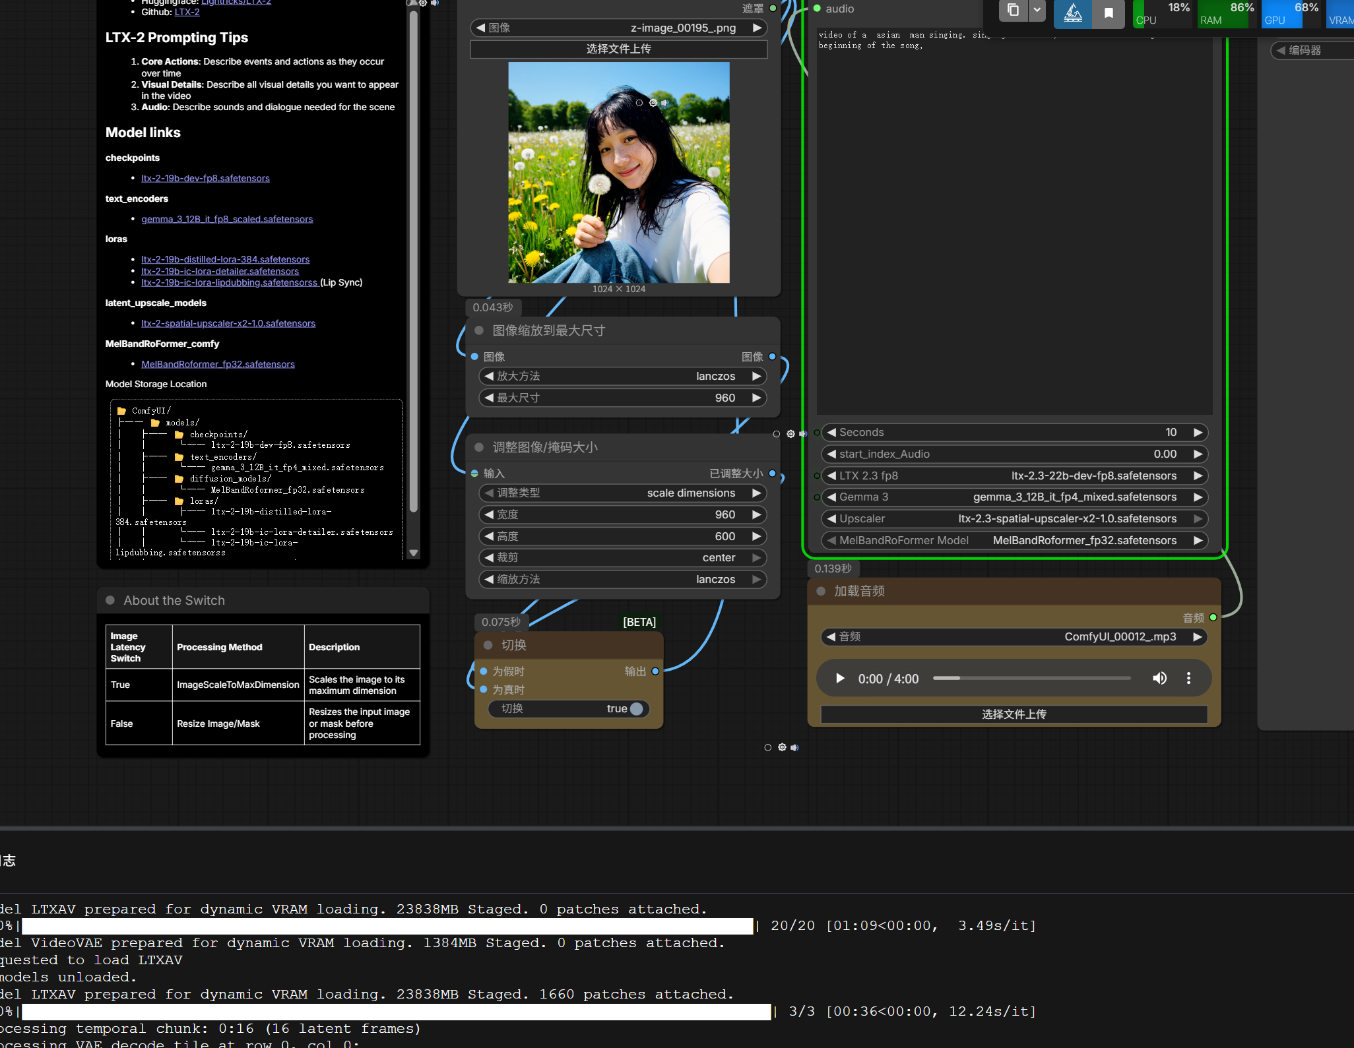The width and height of the screenshot is (1354, 1048).
Task: Open MelBandRoformer_fp32.safetensors link
Action: 218,364
